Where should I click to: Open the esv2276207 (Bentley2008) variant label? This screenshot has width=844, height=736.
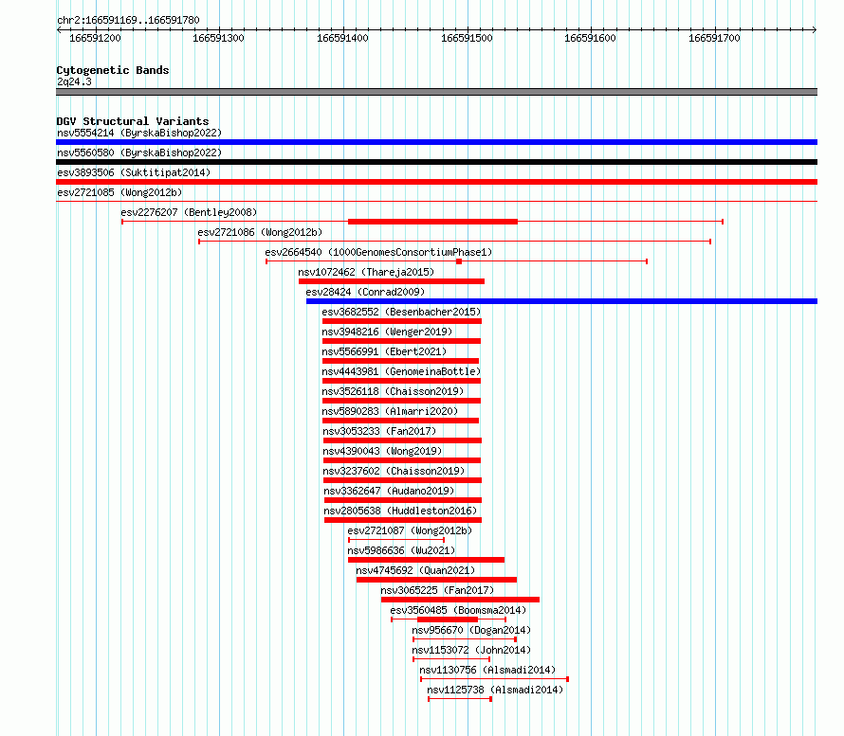click(189, 212)
